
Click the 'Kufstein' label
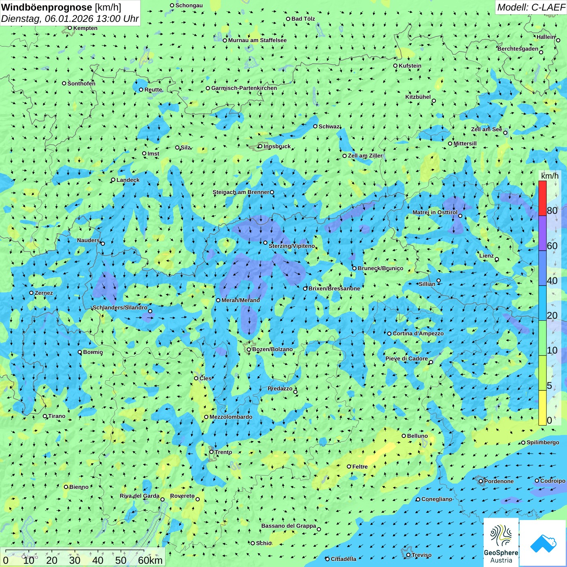point(410,66)
